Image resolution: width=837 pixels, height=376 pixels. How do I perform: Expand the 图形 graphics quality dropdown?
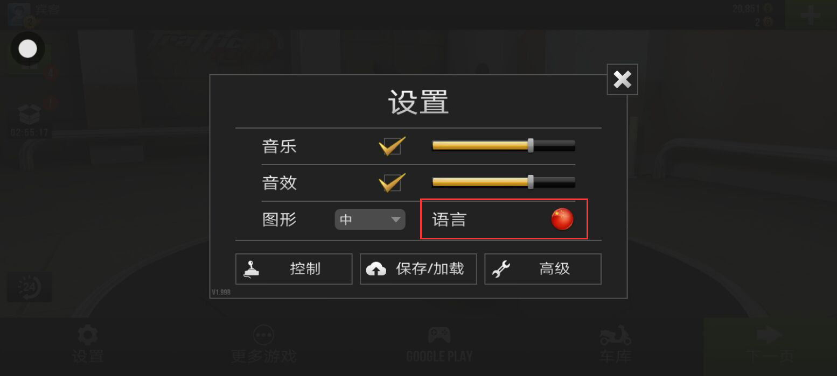pos(370,219)
